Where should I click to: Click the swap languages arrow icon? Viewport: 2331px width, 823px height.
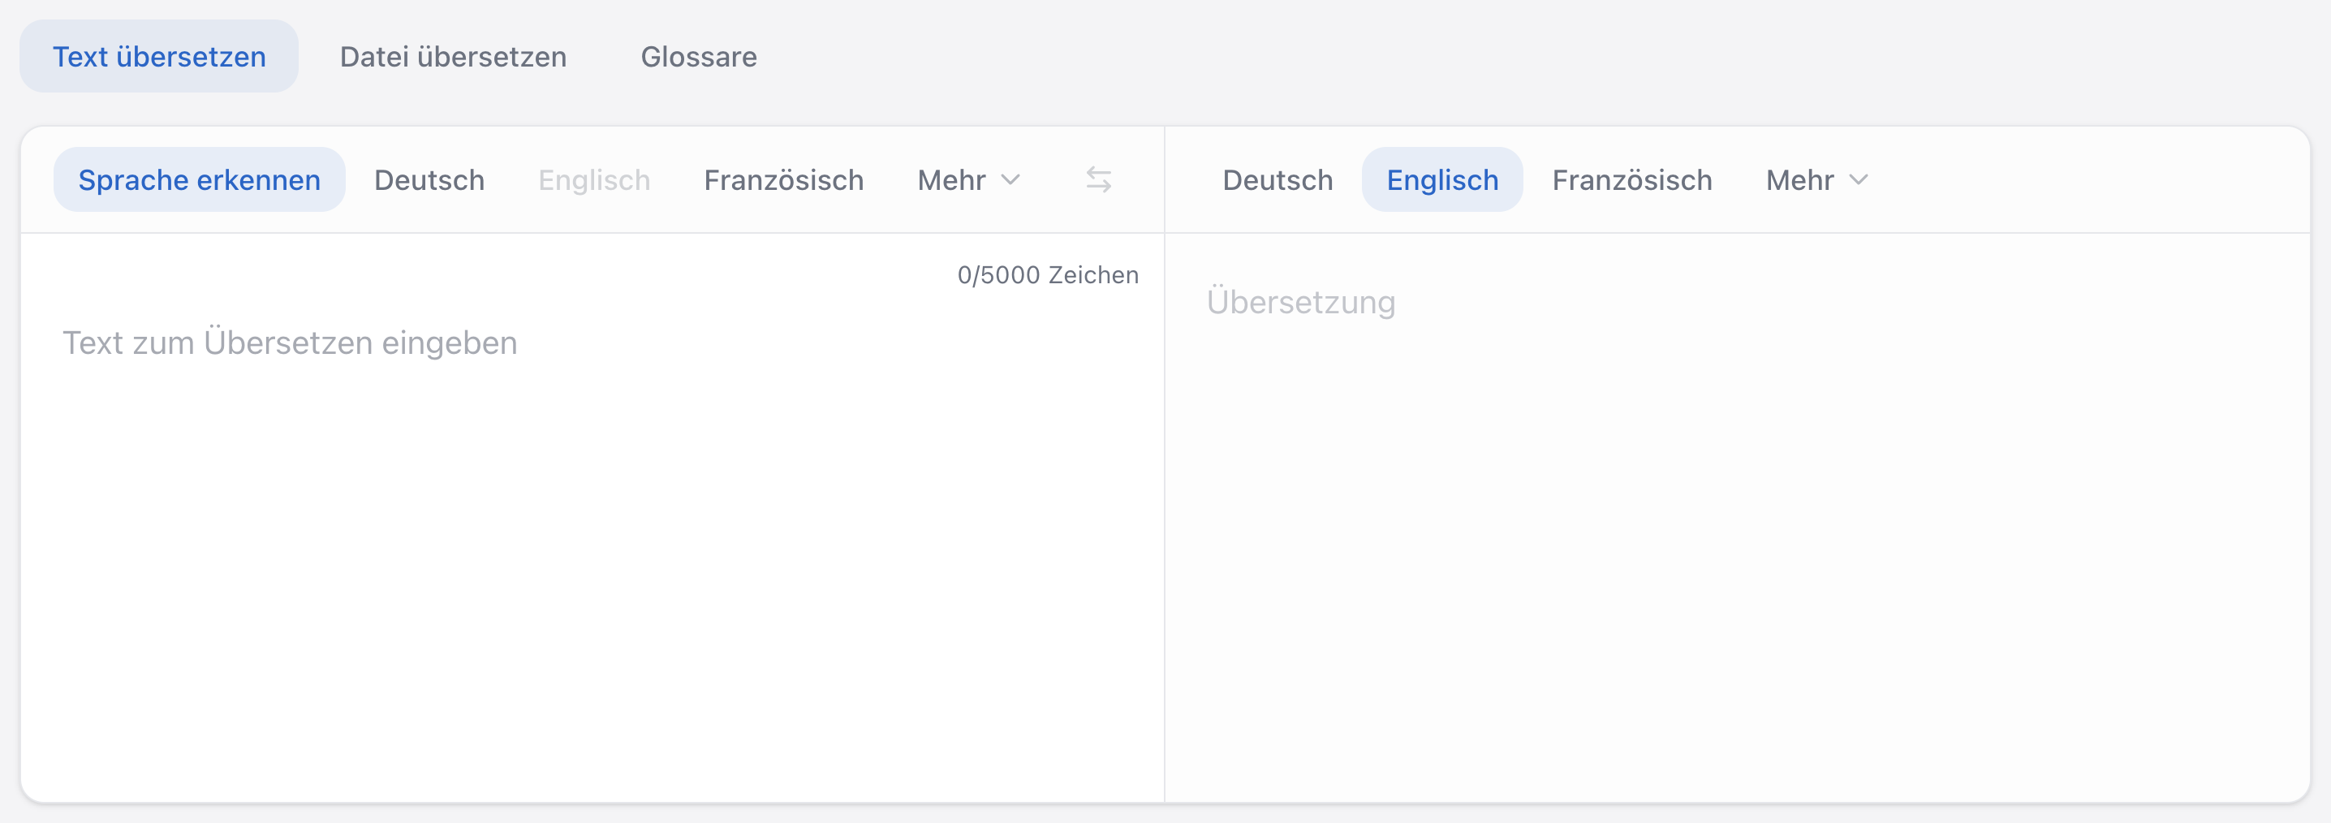coord(1100,179)
